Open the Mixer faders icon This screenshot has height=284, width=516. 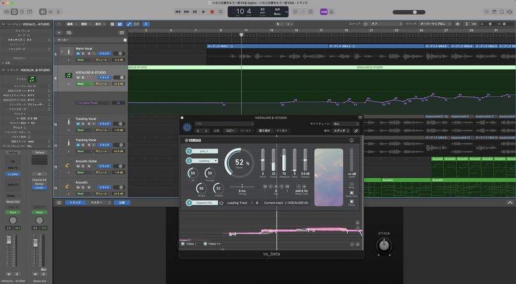tap(50, 11)
